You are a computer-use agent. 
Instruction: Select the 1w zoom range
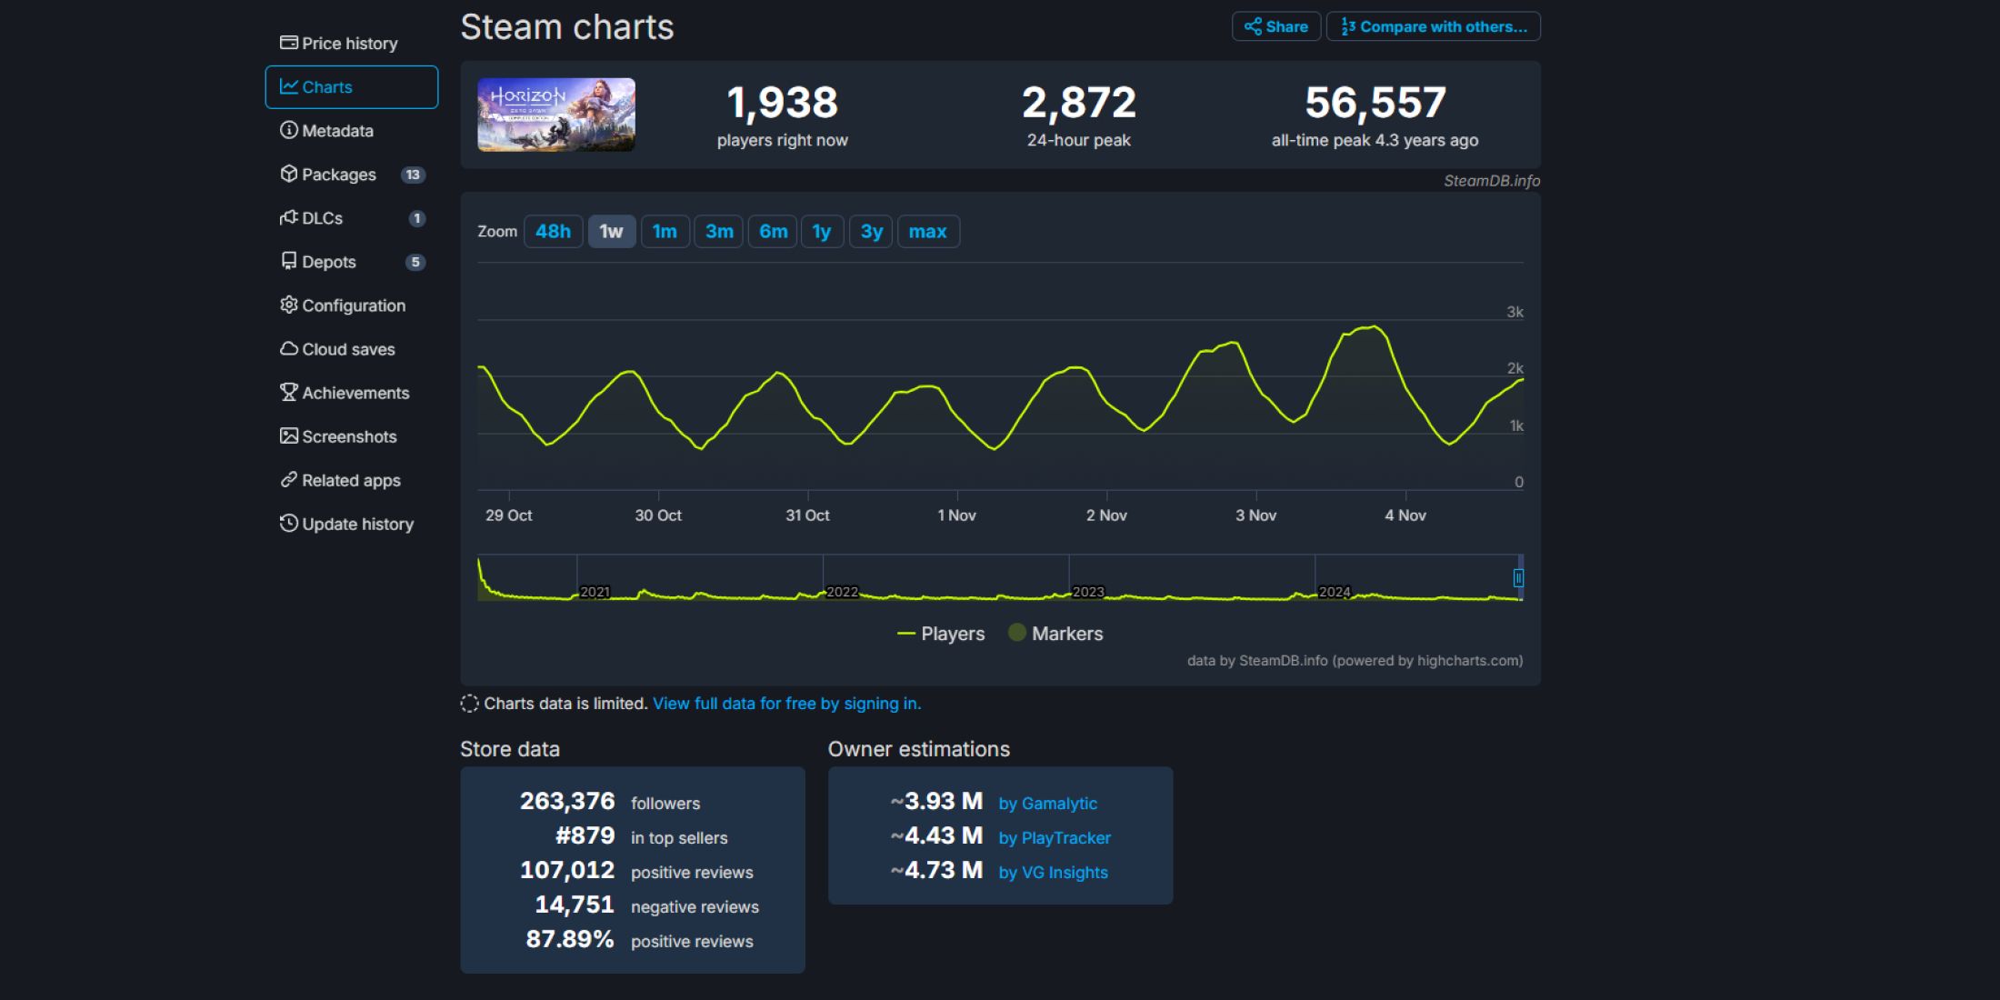click(611, 231)
